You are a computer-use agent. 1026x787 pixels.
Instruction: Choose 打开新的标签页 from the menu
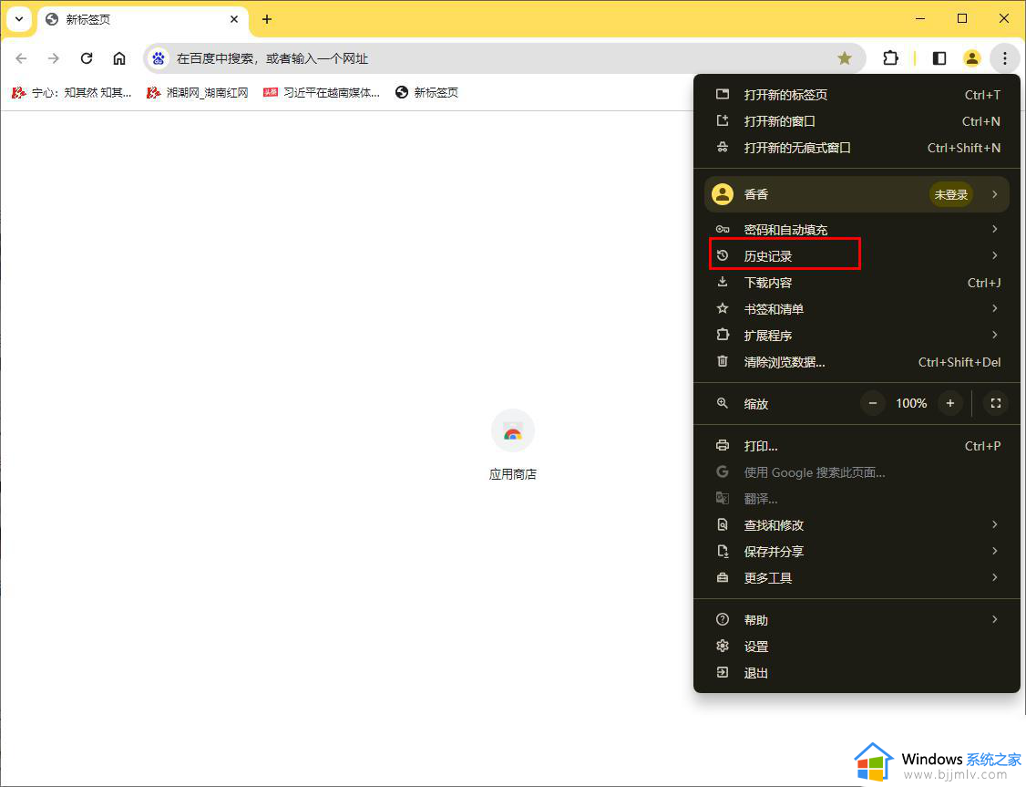point(857,95)
